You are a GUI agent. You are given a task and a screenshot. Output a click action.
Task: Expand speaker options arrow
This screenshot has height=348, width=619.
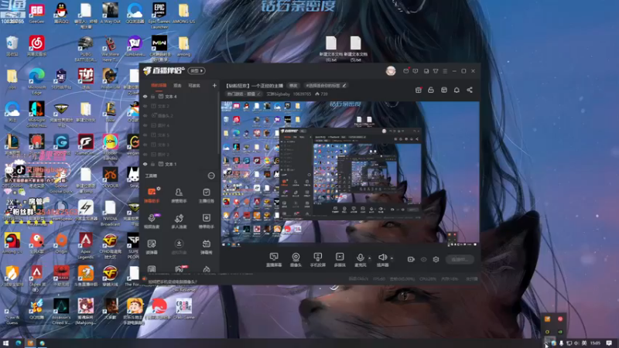coord(392,258)
